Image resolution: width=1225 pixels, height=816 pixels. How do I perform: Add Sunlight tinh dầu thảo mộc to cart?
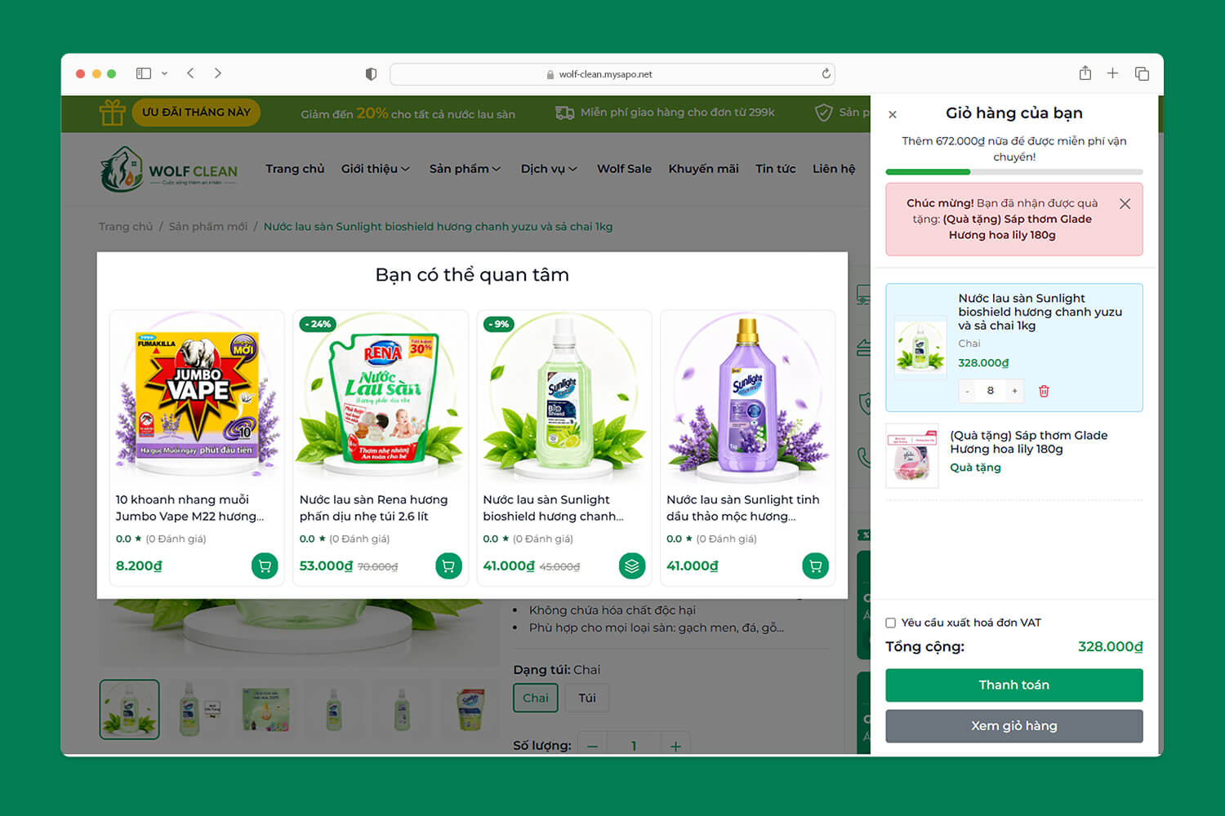[816, 565]
